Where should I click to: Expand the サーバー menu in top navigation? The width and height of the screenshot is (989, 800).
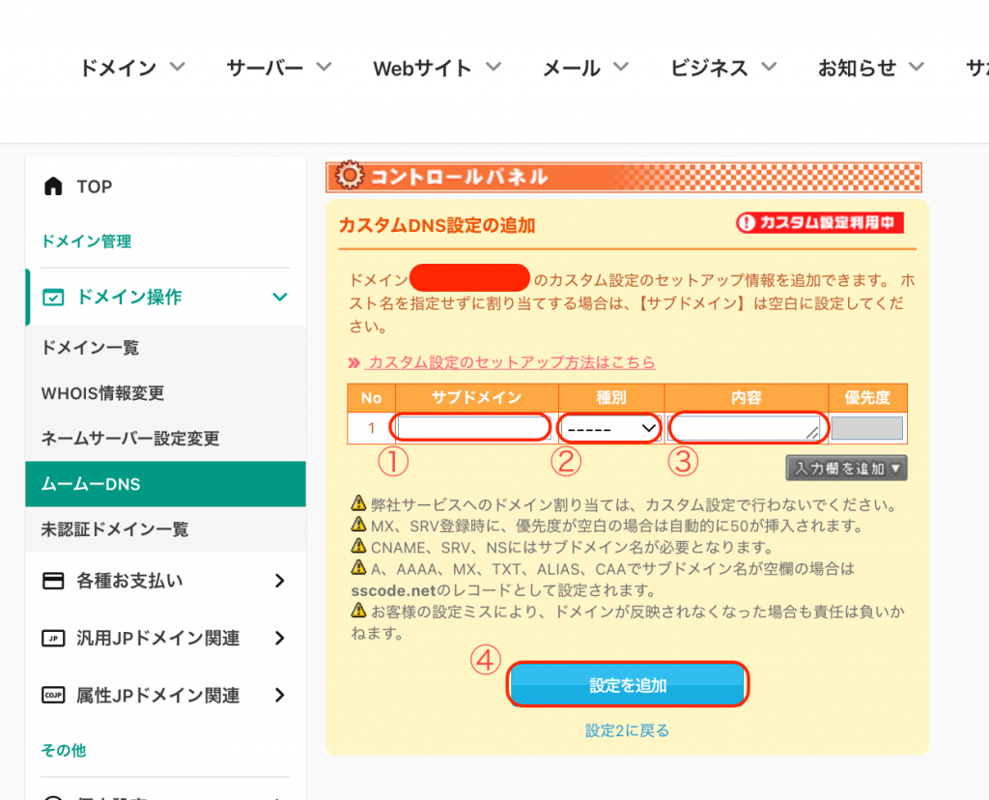[278, 68]
